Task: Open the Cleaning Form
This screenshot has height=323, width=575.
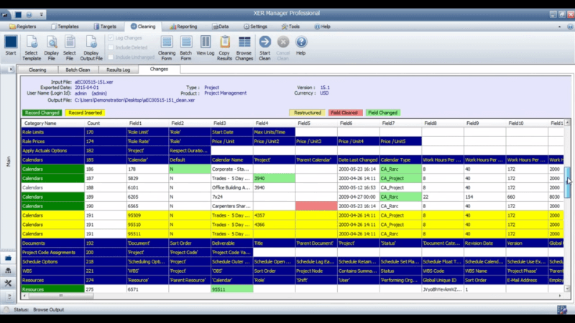Action: tap(167, 48)
